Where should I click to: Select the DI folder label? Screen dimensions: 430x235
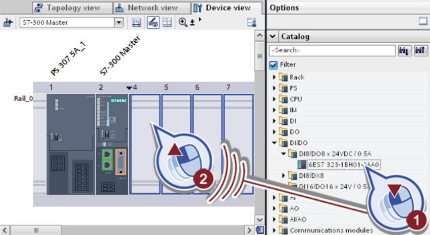293,121
